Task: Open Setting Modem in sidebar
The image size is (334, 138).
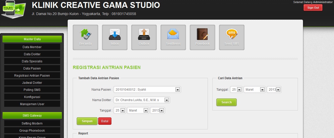Action: [x=32, y=123]
